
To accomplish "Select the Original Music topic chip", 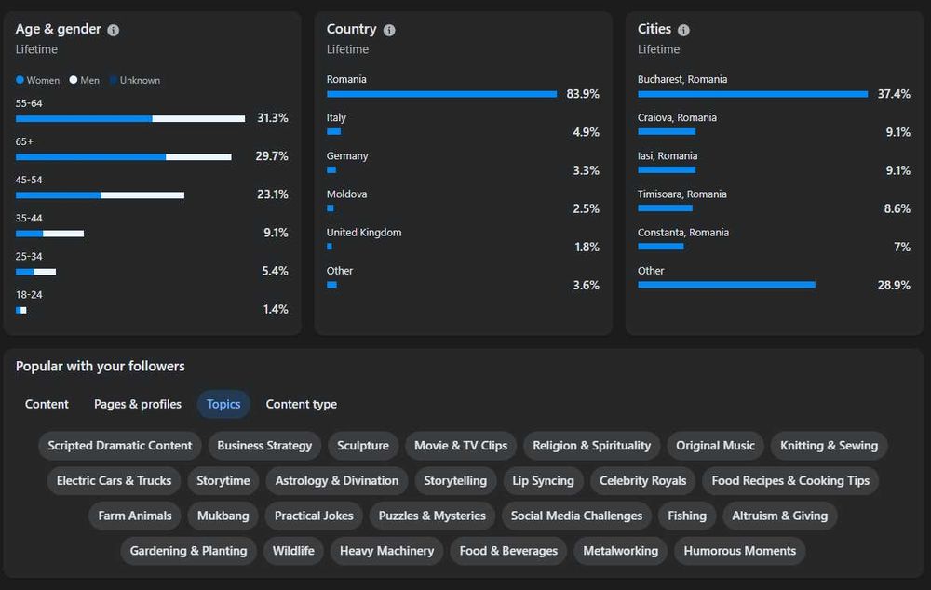I will point(715,446).
